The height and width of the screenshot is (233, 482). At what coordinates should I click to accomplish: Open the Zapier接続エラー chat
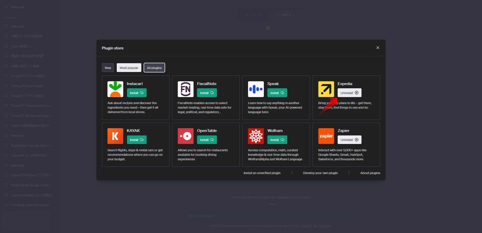point(29,46)
